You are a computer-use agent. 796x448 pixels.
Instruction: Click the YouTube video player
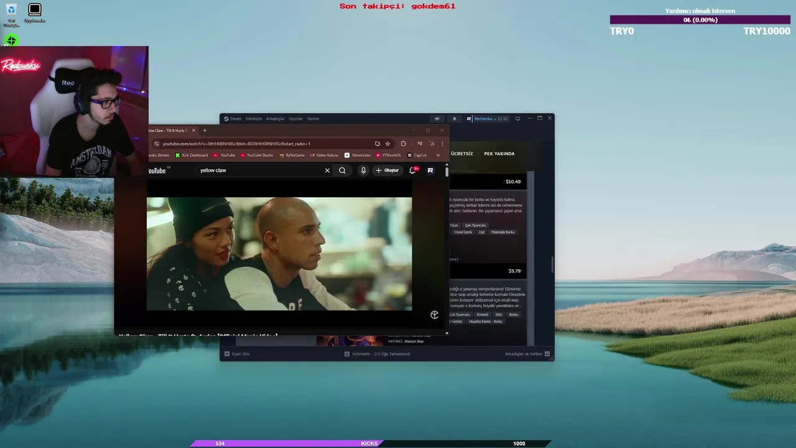(279, 254)
